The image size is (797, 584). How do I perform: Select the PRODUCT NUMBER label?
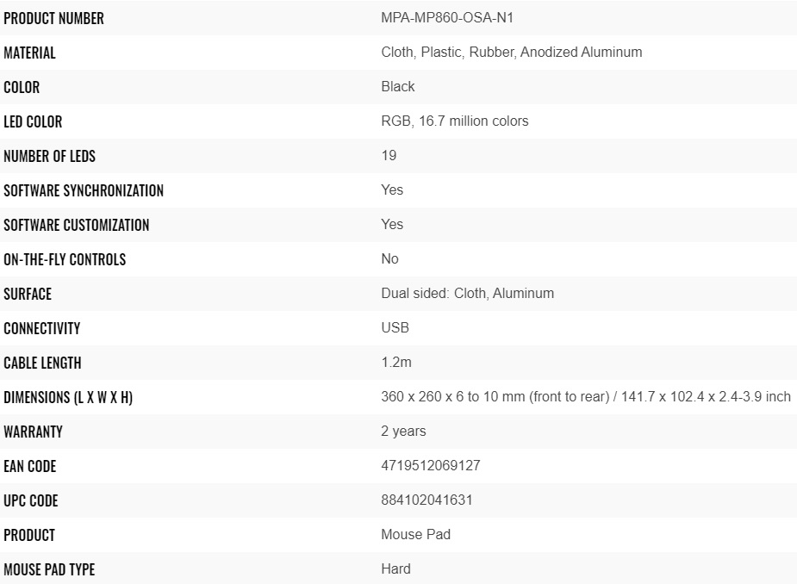click(53, 18)
